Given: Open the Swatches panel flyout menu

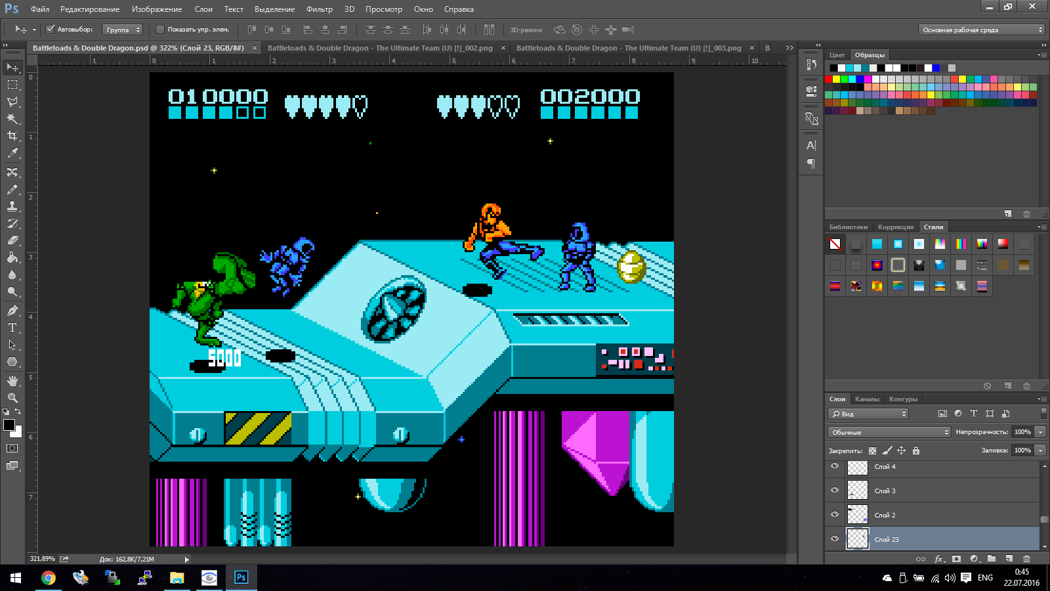Looking at the screenshot, I should pos(1042,55).
